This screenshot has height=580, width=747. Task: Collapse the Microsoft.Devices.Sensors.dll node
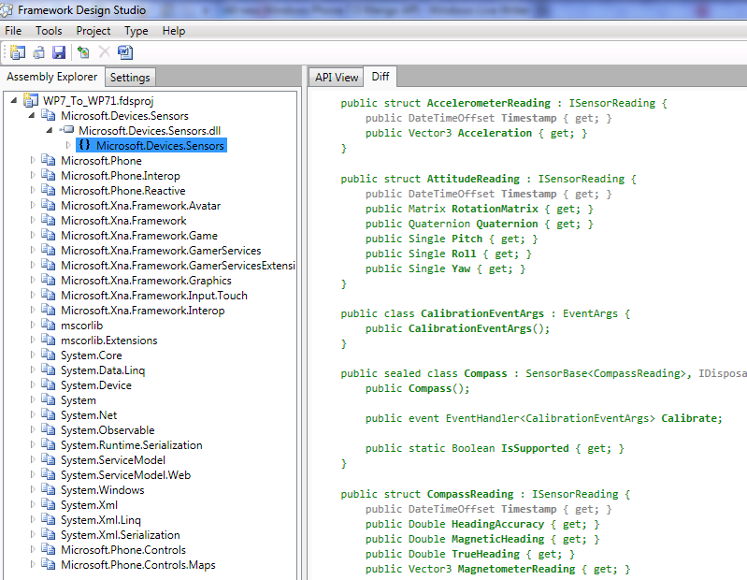[x=50, y=130]
